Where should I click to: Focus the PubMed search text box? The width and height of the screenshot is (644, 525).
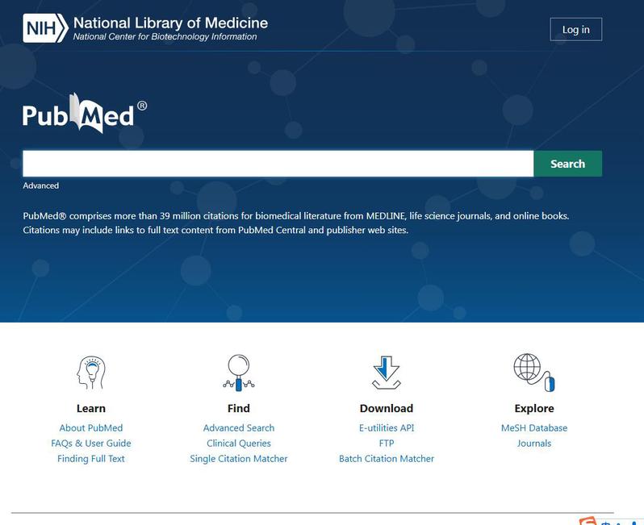(278, 164)
